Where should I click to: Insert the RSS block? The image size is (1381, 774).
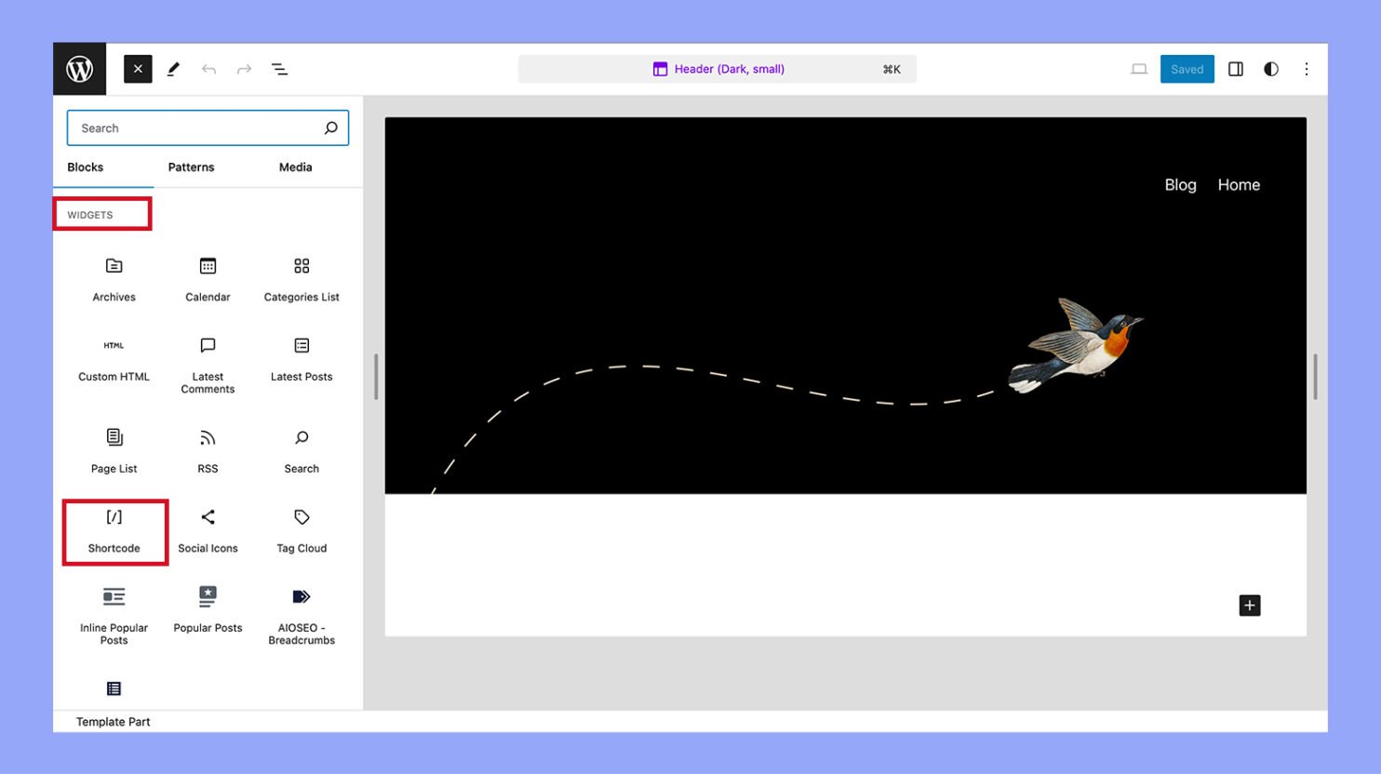click(208, 451)
